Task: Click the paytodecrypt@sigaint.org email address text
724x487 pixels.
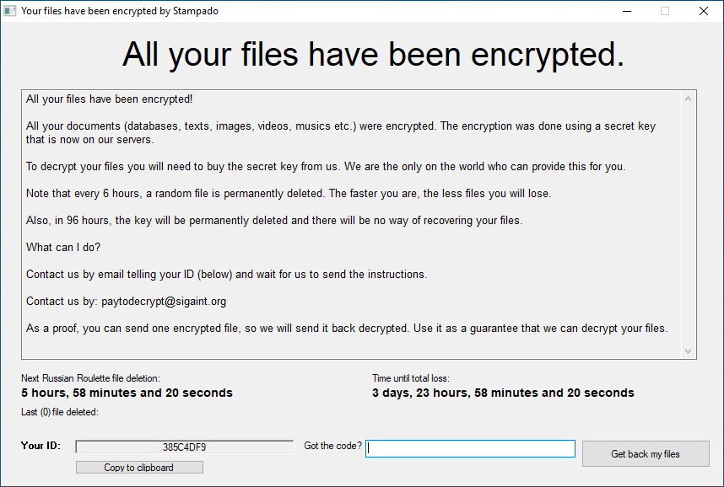Action: 163,301
